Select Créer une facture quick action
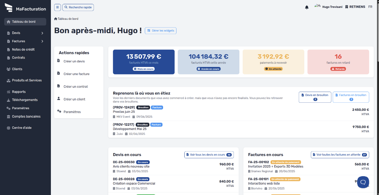The height and width of the screenshot is (195, 379). tap(76, 74)
